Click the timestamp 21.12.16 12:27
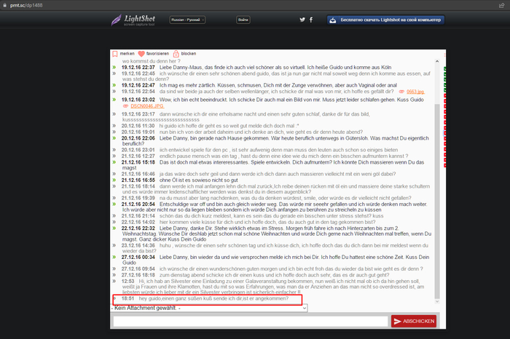Viewport: 510px width, 339px height. click(x=138, y=156)
